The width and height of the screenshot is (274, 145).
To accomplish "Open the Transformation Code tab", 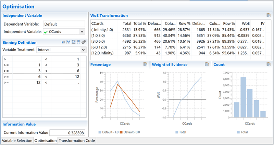I will (77, 141).
